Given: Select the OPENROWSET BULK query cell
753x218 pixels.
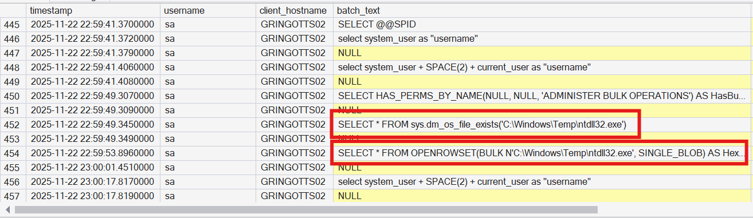Looking at the screenshot, I should (x=543, y=153).
